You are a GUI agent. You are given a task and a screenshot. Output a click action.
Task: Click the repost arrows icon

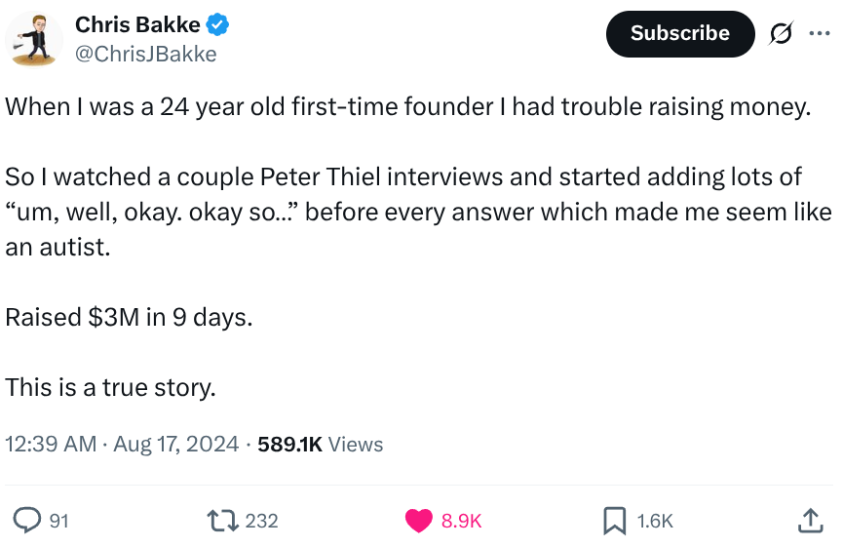(x=222, y=520)
